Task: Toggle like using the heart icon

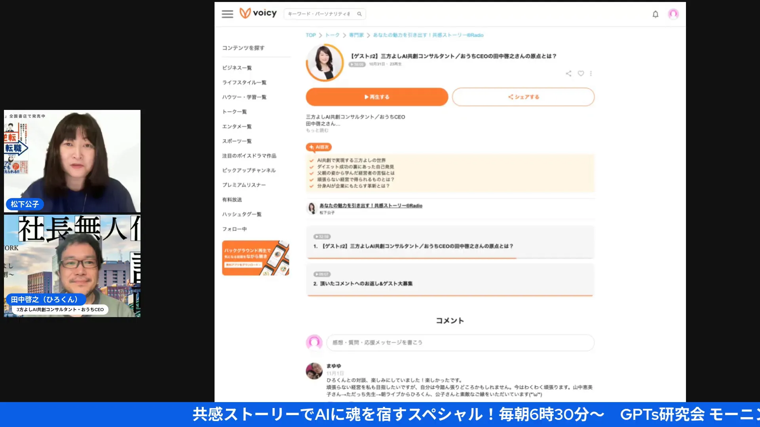Action: pyautogui.click(x=580, y=73)
